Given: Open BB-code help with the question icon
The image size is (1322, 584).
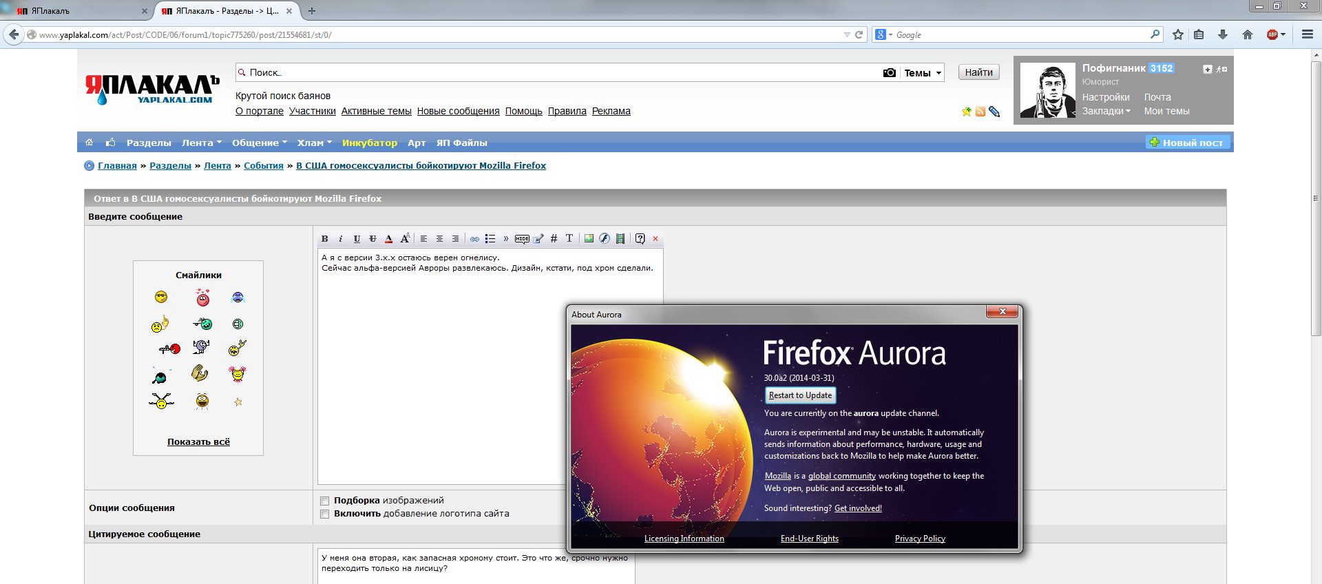Looking at the screenshot, I should (x=640, y=239).
